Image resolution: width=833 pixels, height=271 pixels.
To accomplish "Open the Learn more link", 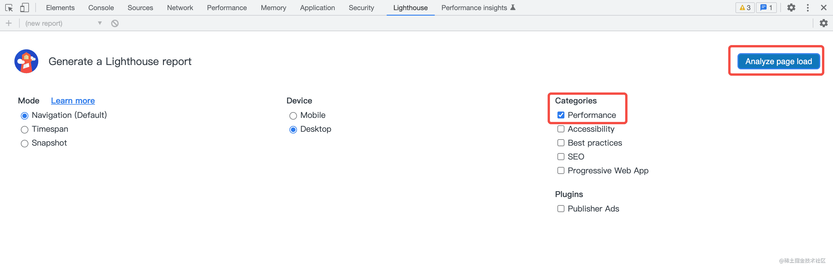I will [73, 101].
